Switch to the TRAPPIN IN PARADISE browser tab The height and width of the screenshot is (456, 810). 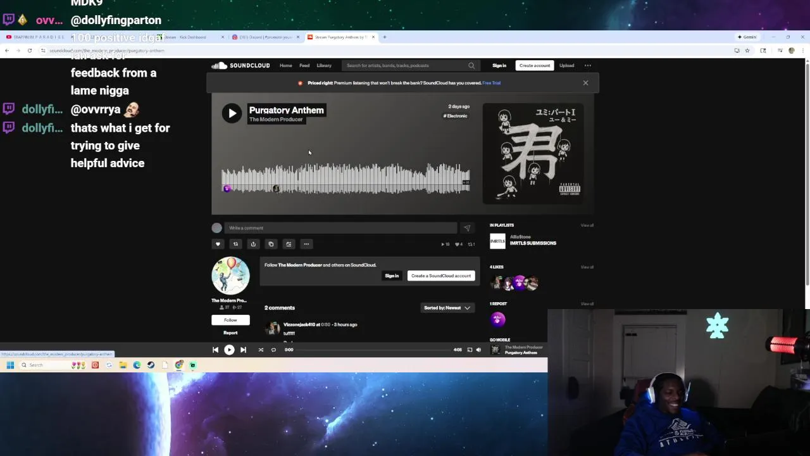pyautogui.click(x=38, y=37)
